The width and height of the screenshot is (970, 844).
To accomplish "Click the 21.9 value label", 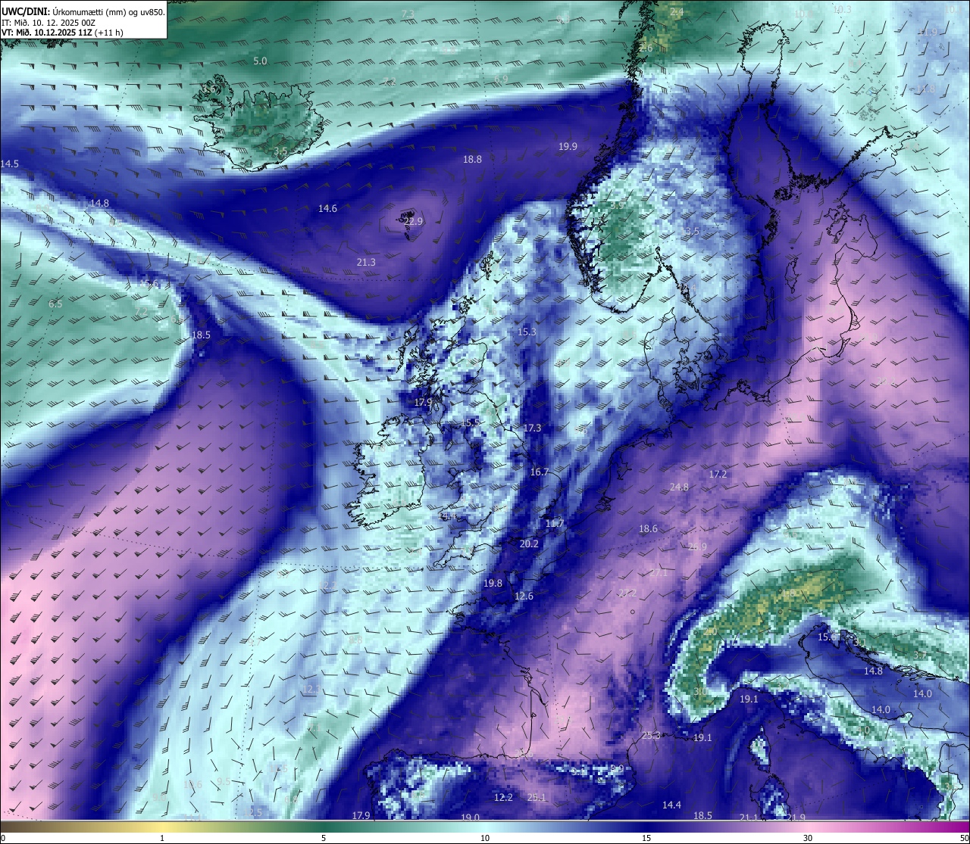I will point(796,818).
